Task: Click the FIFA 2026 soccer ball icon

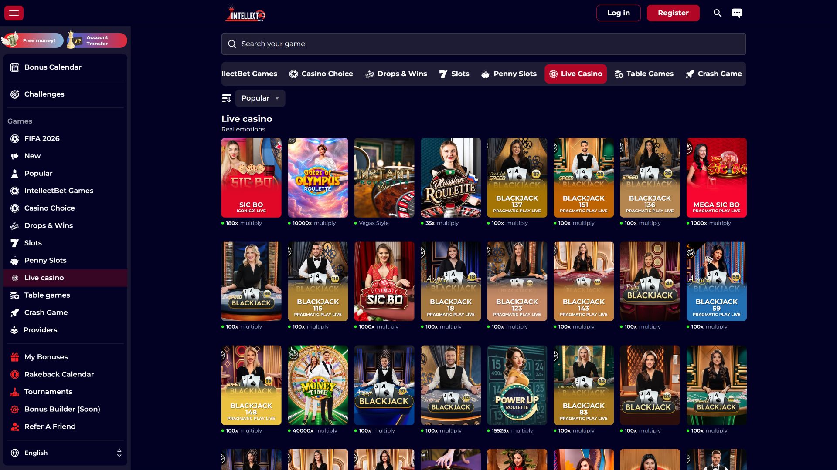Action: pos(15,139)
